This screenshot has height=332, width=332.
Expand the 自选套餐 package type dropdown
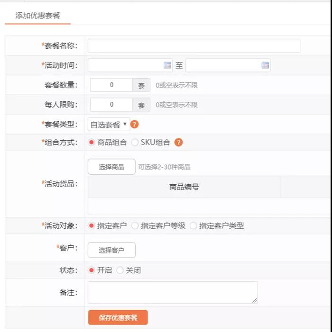click(109, 125)
